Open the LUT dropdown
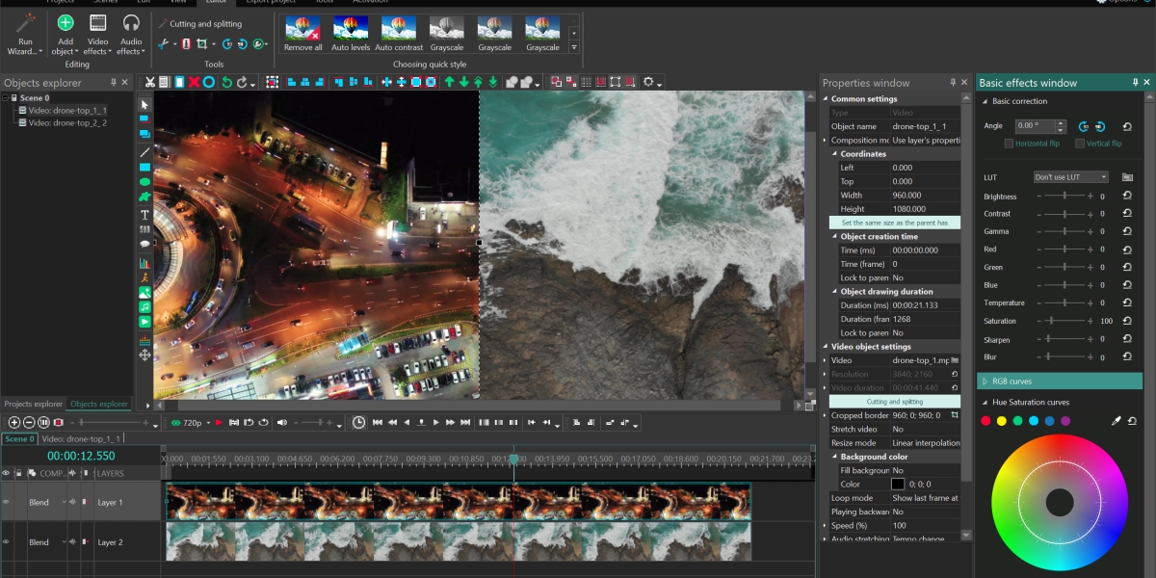The height and width of the screenshot is (578, 1156). point(1070,177)
